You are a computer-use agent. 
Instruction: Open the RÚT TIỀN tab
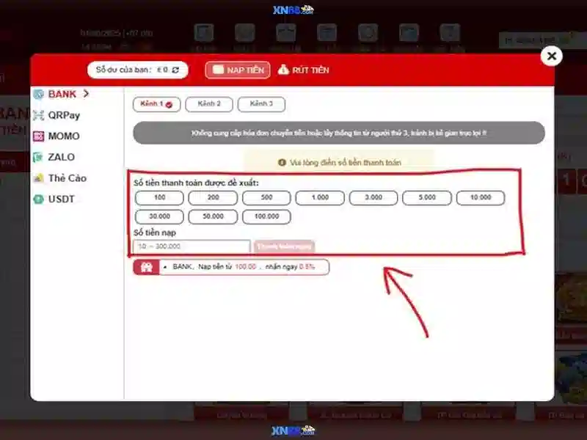click(x=304, y=70)
